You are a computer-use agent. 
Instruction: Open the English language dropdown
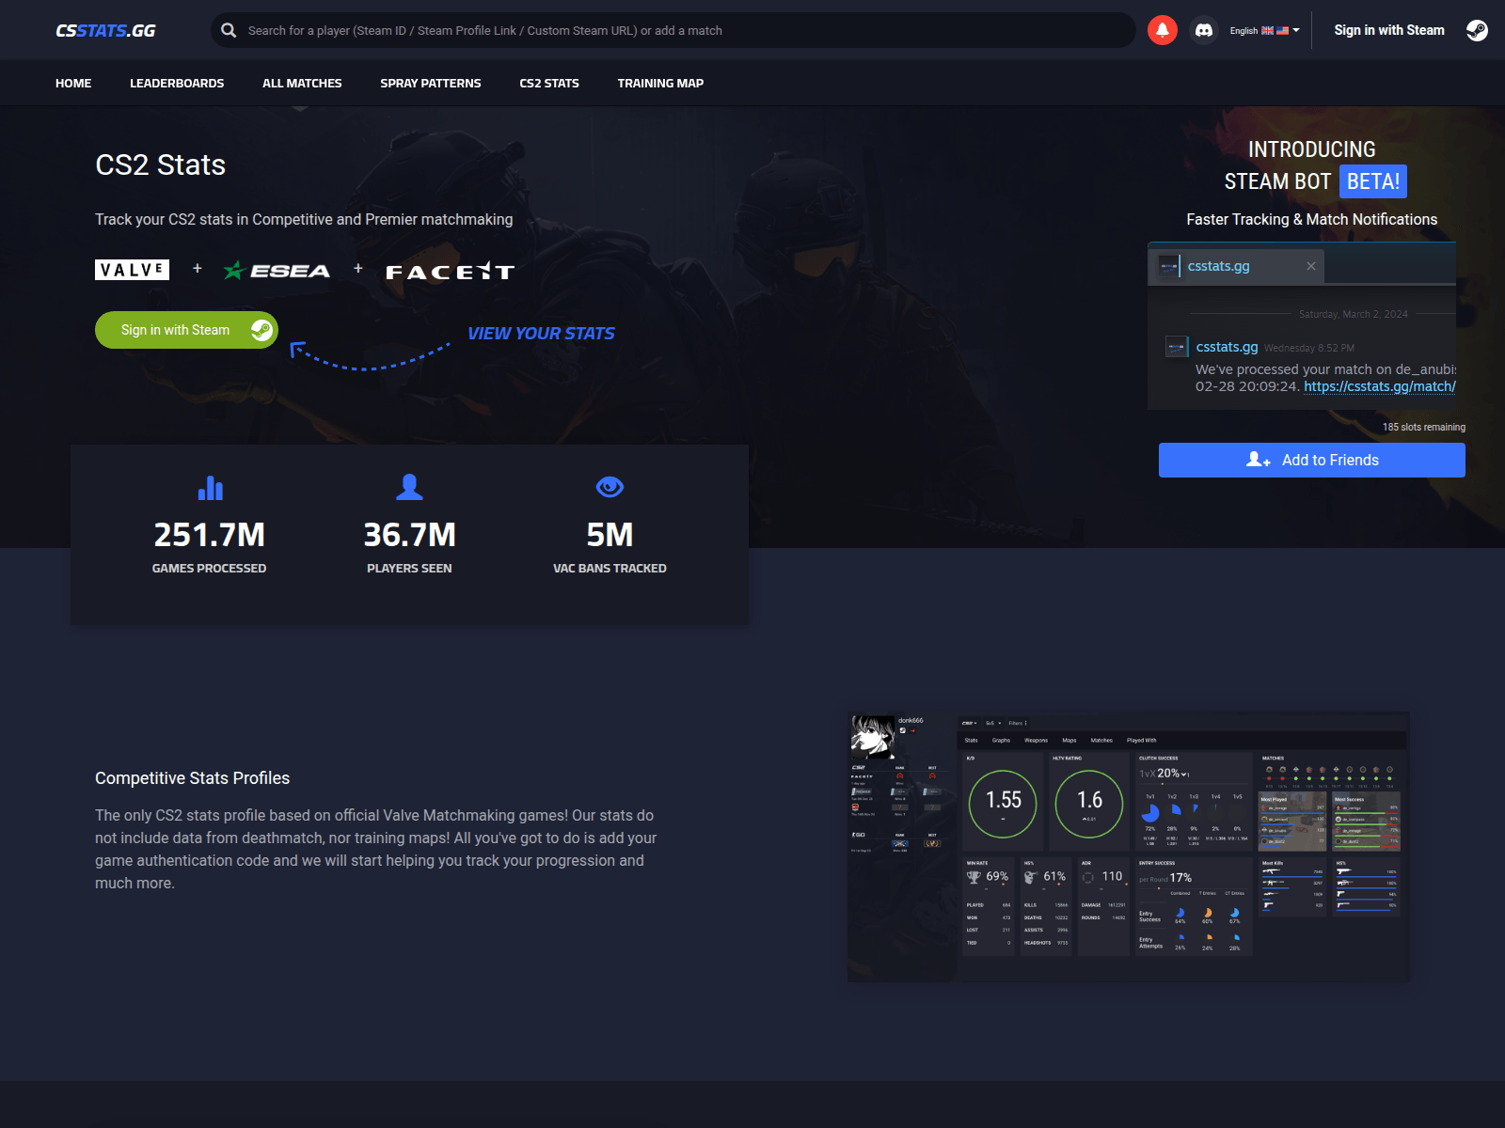[x=1264, y=30]
